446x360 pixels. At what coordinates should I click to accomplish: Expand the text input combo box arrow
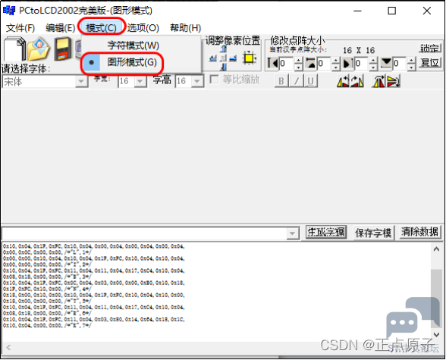click(x=293, y=233)
